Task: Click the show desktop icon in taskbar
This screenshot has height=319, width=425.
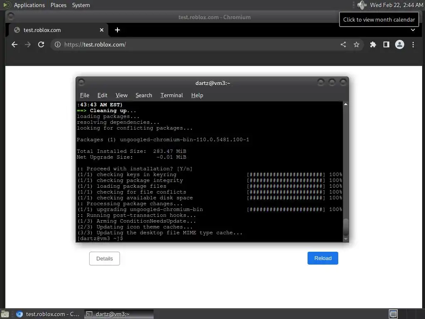Action: pyautogui.click(x=5, y=314)
